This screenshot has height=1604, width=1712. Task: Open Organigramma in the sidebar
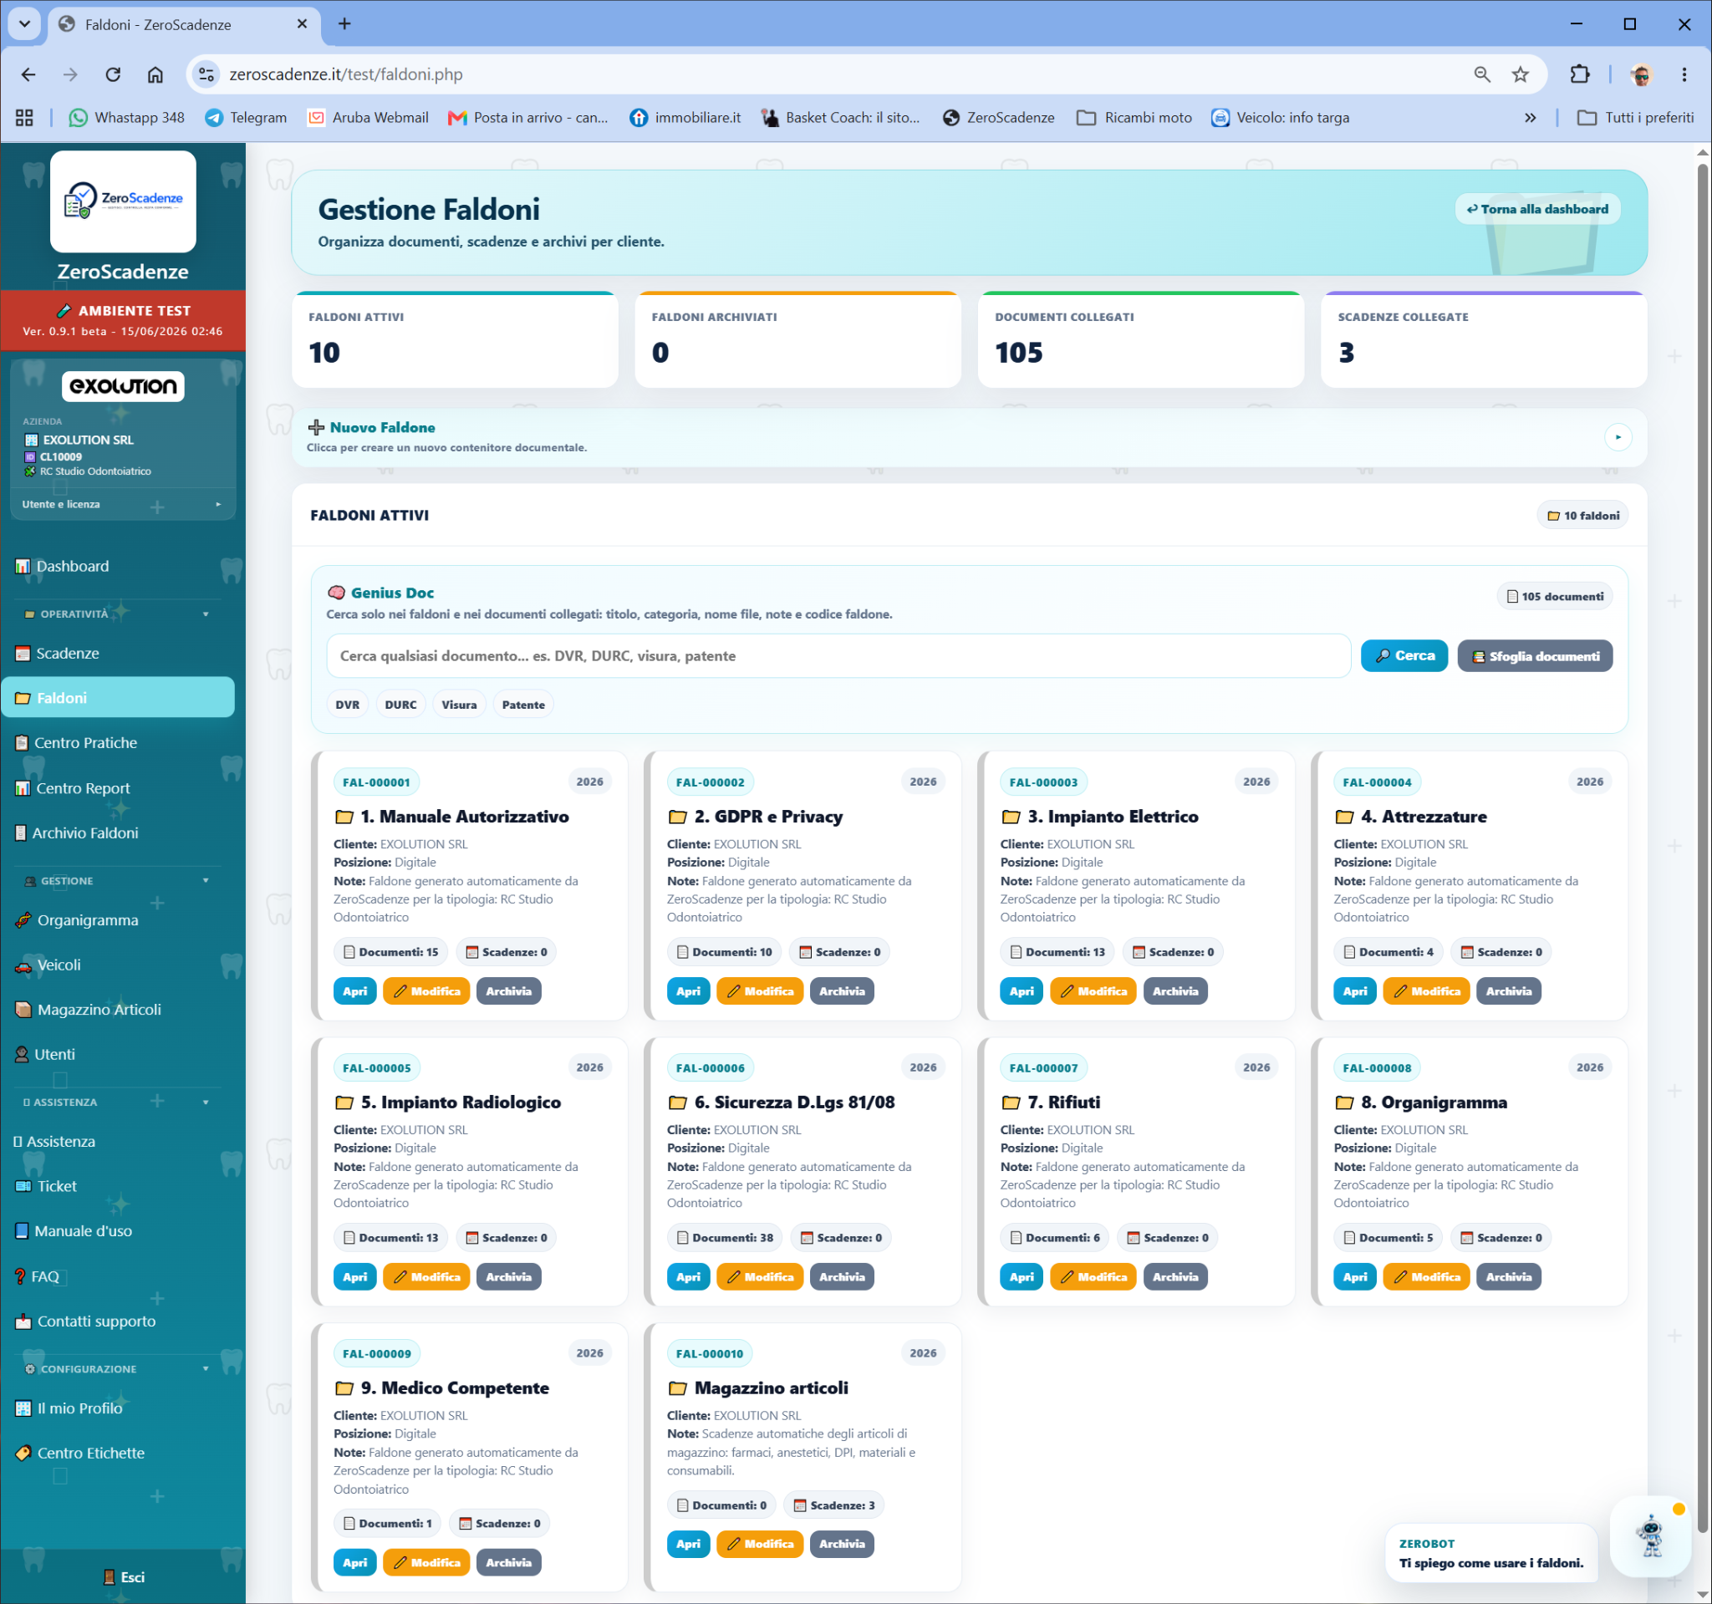[x=77, y=919]
